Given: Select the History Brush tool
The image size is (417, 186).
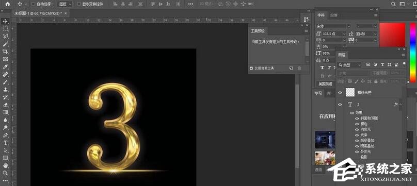Looking at the screenshot, I should click(x=5, y=97).
